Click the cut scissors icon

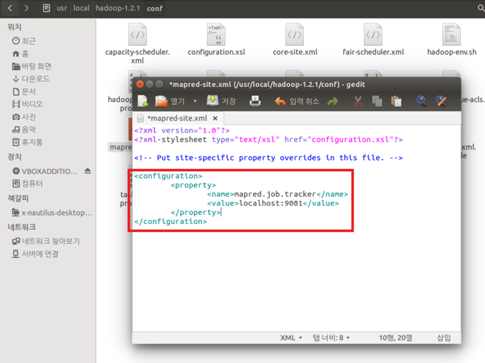pos(358,101)
